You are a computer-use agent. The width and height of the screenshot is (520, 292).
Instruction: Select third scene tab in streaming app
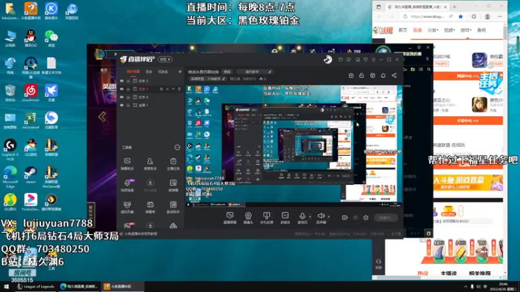click(x=162, y=71)
